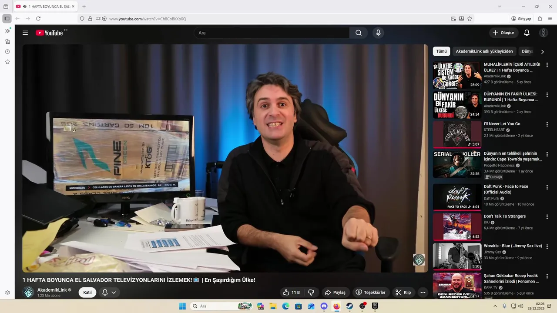Image resolution: width=557 pixels, height=313 pixels.
Task: Open Windows Start menu
Action: pos(182,306)
